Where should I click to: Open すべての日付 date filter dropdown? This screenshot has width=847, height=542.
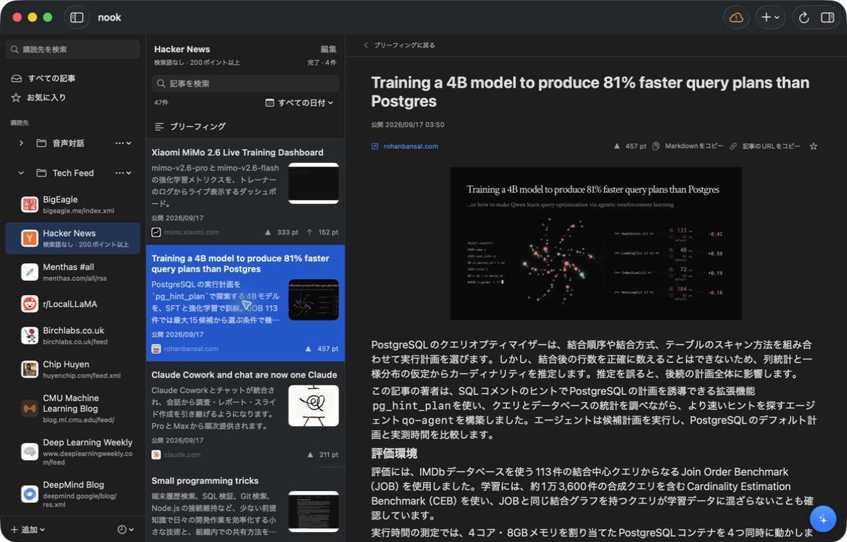(300, 102)
